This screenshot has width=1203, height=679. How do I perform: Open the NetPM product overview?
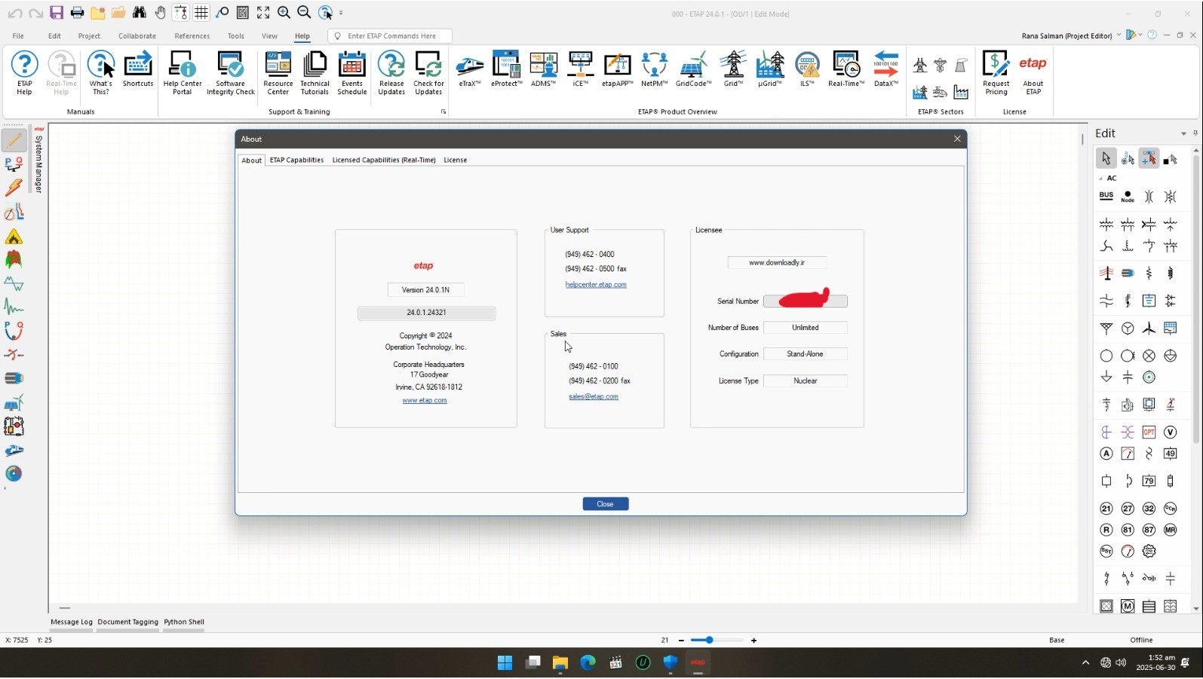click(654, 69)
